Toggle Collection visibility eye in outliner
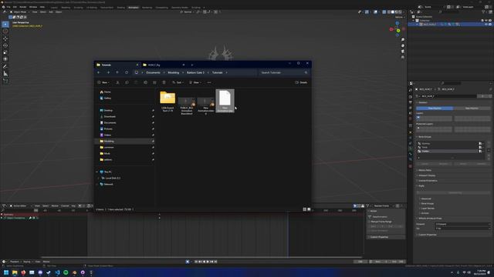Viewport: 494px width, 277px height. click(486, 21)
